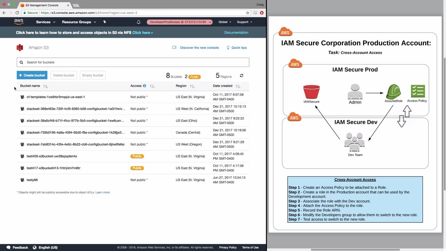Click the Delete bucket button
The image size is (446, 251).
click(x=63, y=75)
